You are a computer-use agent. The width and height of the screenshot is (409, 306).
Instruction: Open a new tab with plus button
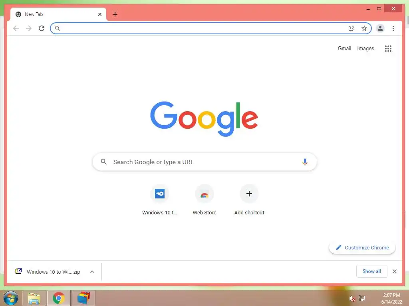[115, 14]
